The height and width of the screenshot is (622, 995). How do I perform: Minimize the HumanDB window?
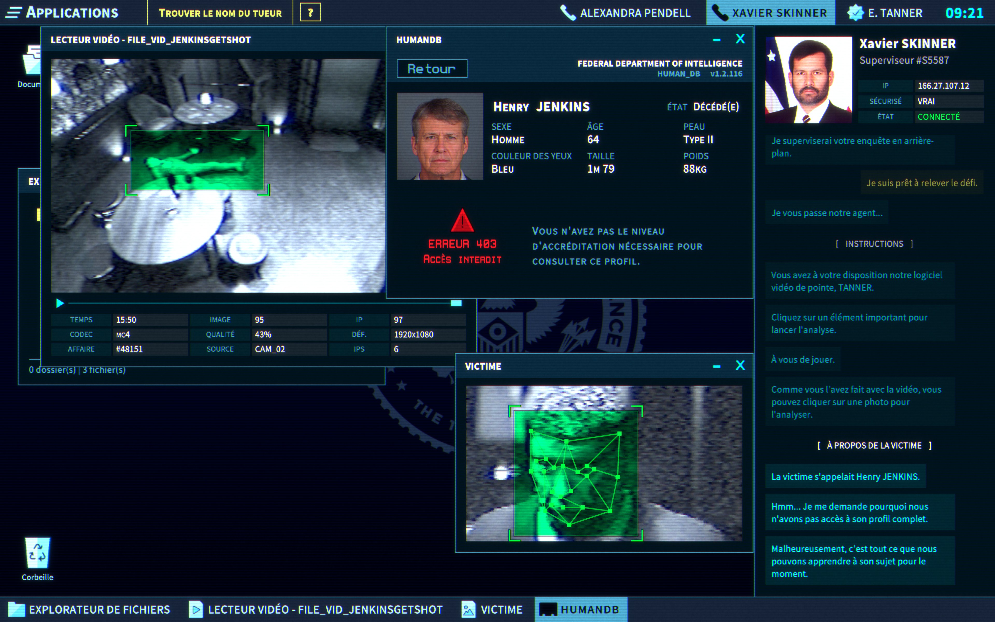[716, 40]
